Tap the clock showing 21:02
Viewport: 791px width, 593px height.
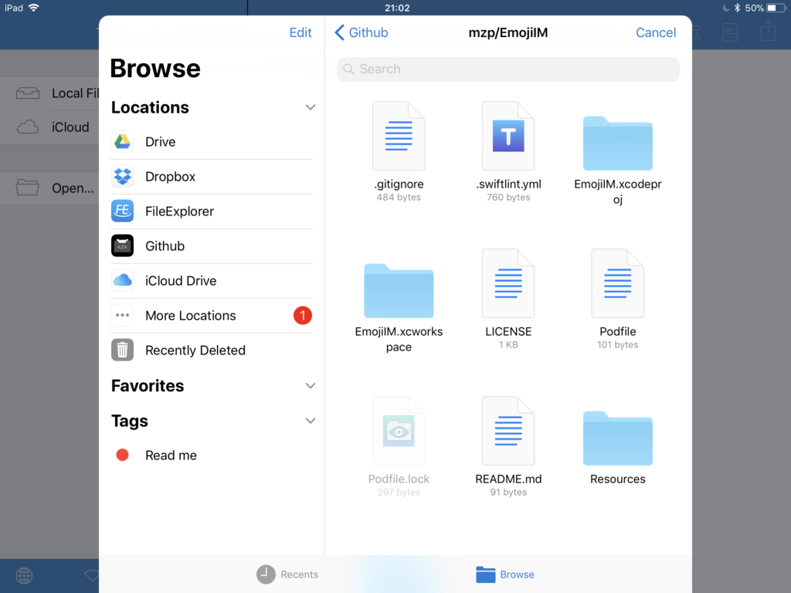click(x=397, y=8)
